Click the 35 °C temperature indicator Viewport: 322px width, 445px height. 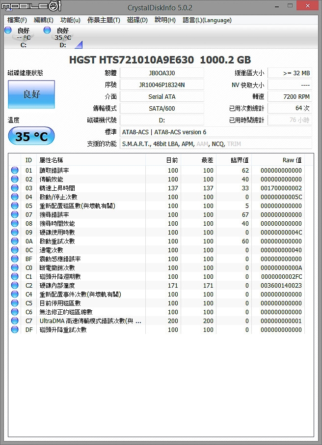tap(31, 136)
